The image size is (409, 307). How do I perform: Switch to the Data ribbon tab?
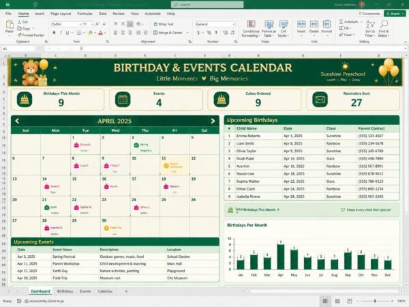coord(102,14)
